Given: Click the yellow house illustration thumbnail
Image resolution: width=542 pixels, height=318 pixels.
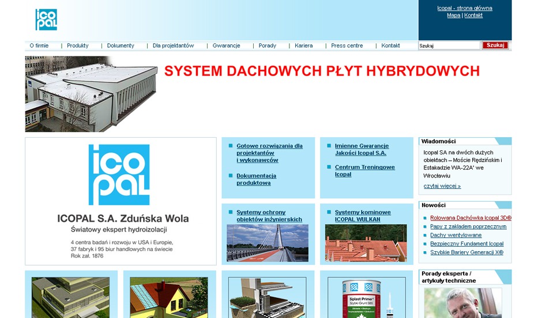Looking at the screenshot, I should coord(169,297).
